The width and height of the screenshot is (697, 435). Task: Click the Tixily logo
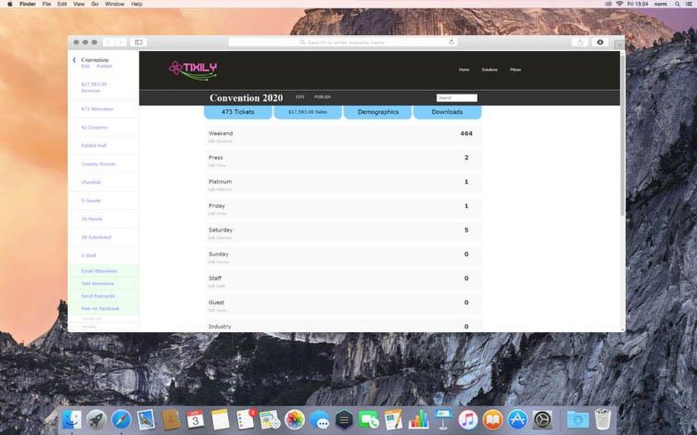193,70
